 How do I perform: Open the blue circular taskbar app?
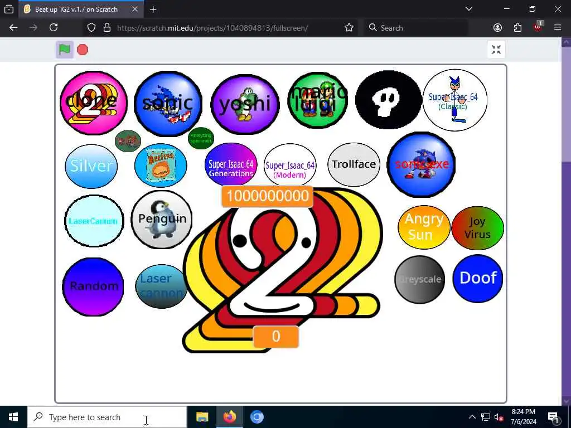point(257,417)
